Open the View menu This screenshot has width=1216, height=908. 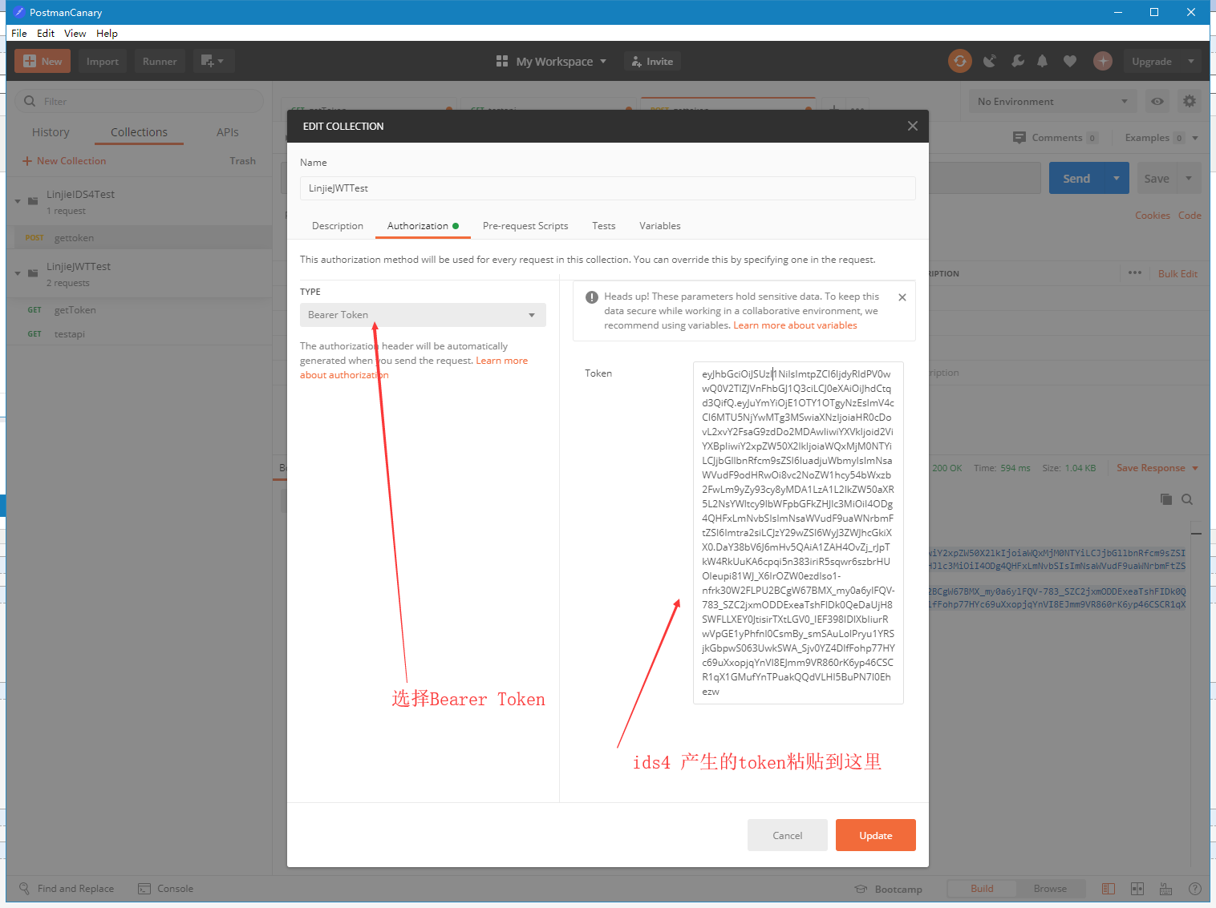75,33
